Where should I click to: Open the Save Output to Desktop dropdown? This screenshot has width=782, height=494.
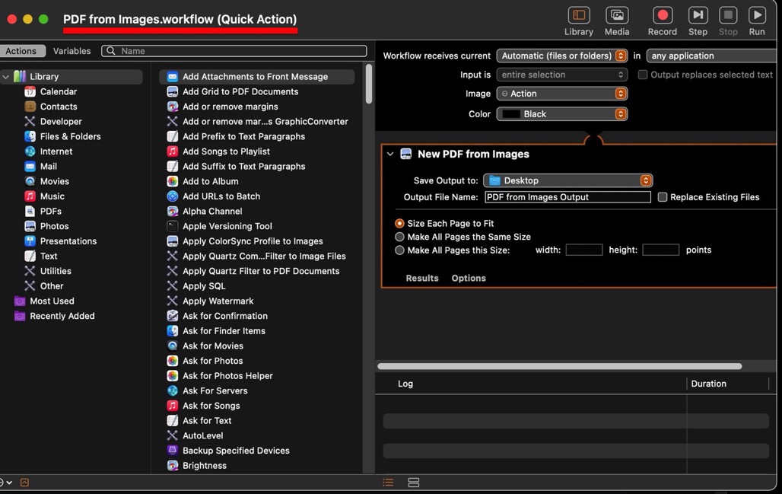click(x=567, y=181)
